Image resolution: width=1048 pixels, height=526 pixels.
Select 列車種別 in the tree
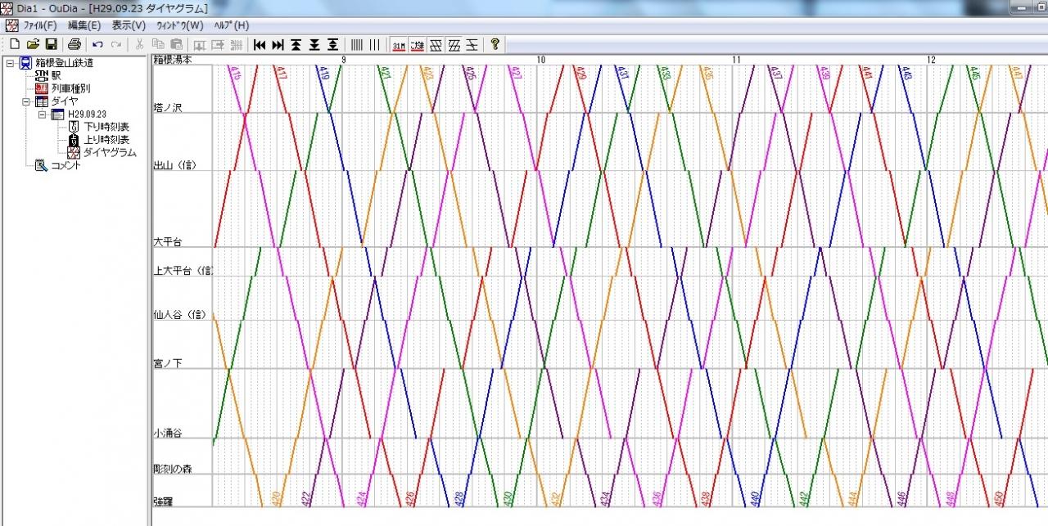(70, 88)
